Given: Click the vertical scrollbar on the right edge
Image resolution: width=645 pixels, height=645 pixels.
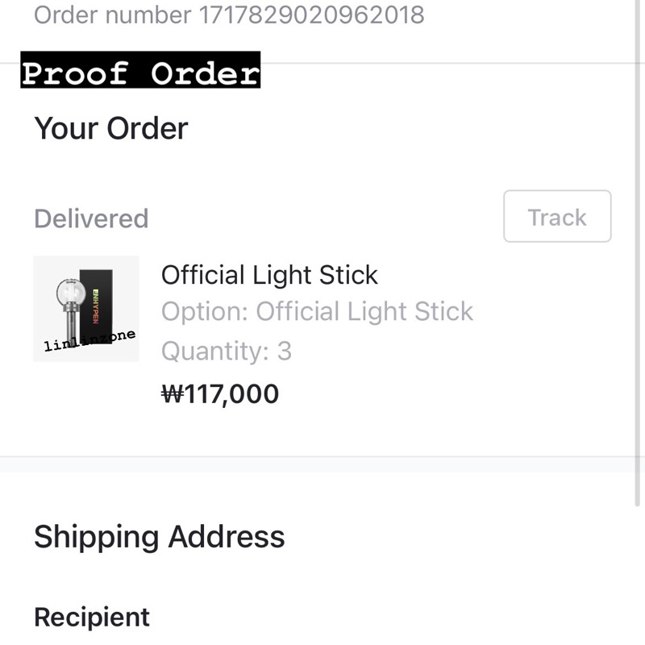Looking at the screenshot, I should tap(637, 253).
